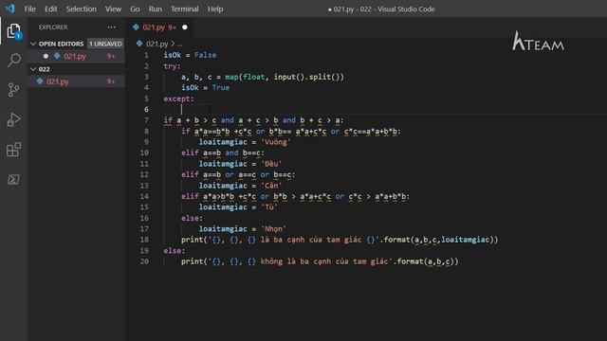Open the Selection menu
Image resolution: width=607 pixels, height=341 pixels.
[81, 9]
